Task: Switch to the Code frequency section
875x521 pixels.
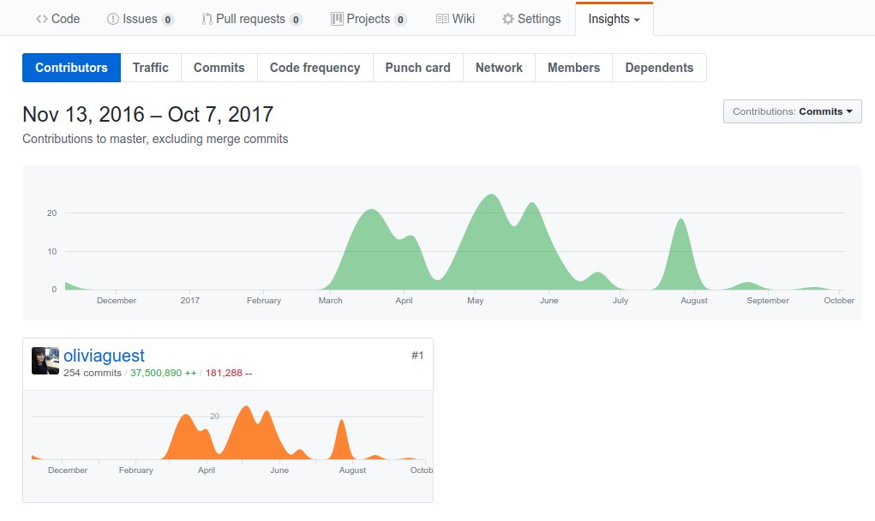Action: click(x=315, y=68)
